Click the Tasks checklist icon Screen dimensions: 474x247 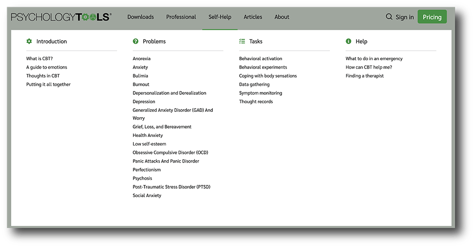(x=242, y=41)
